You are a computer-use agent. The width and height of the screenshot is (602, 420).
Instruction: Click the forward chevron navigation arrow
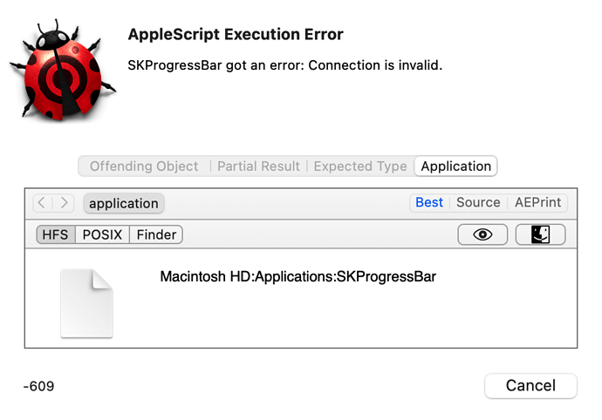point(65,203)
